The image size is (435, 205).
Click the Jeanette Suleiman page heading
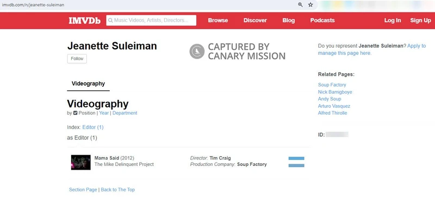click(112, 46)
